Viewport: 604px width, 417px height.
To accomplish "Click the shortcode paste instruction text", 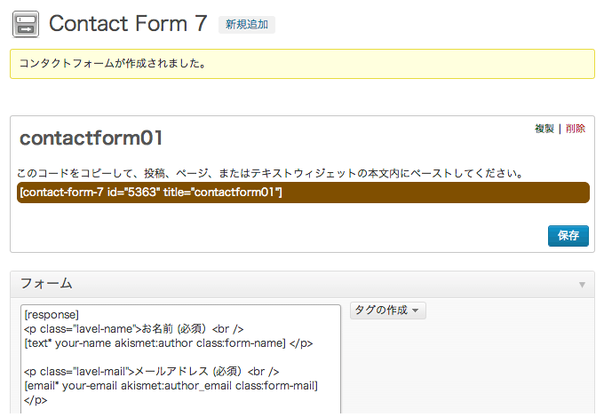I will (270, 173).
